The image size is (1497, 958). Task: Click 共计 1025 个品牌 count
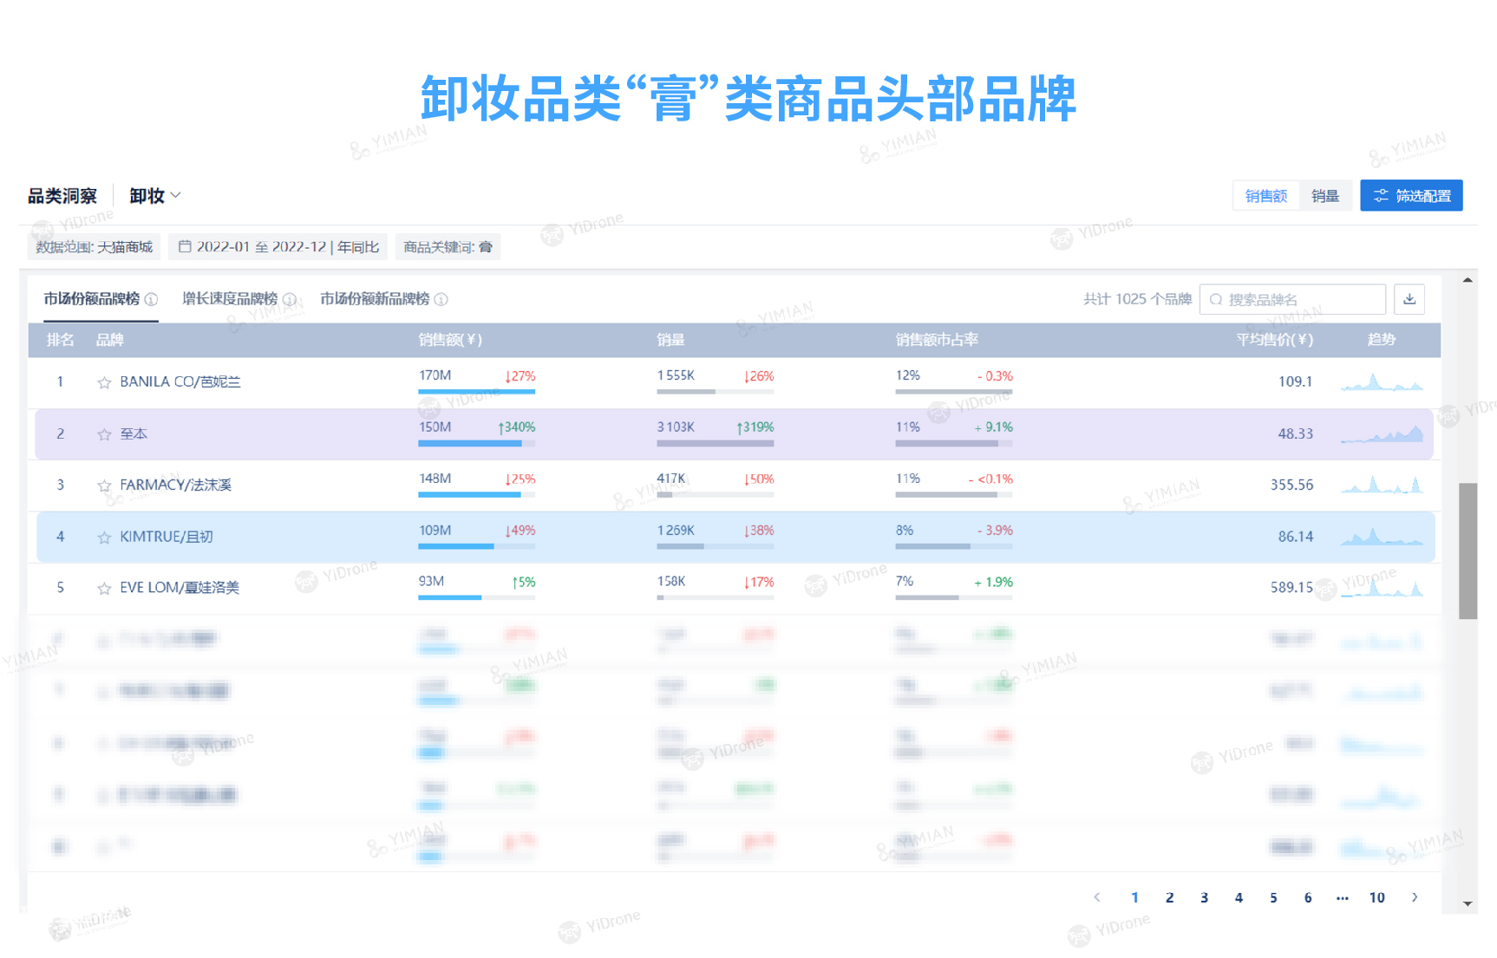point(1137,299)
